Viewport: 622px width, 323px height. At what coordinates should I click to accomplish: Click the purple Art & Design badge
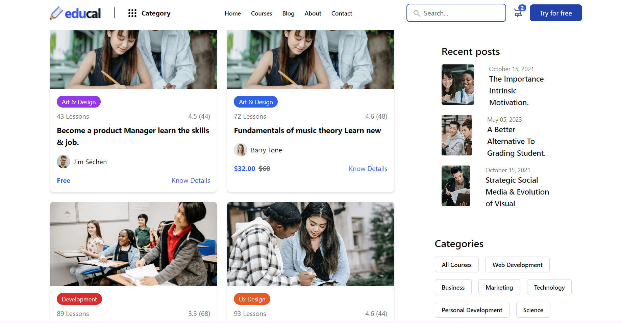pyautogui.click(x=78, y=101)
